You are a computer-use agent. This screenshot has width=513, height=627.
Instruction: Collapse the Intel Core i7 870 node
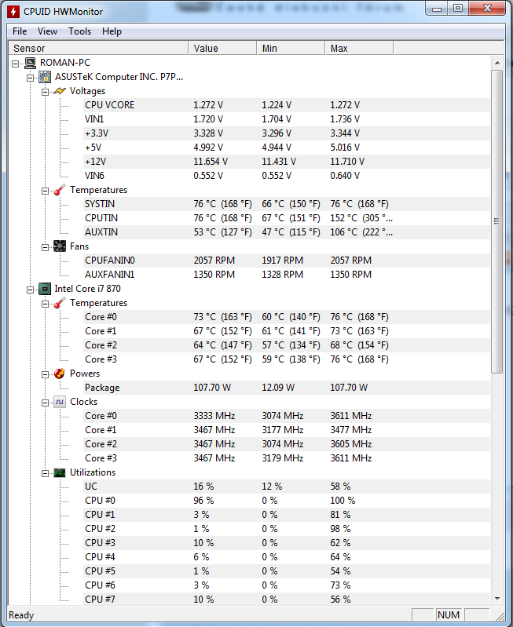point(31,289)
